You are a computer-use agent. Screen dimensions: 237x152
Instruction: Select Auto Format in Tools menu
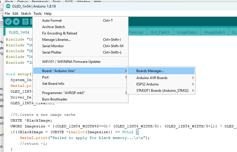pos(81,21)
